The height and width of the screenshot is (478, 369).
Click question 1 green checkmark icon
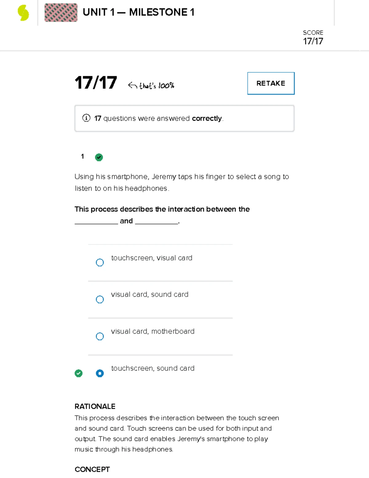[x=99, y=157]
